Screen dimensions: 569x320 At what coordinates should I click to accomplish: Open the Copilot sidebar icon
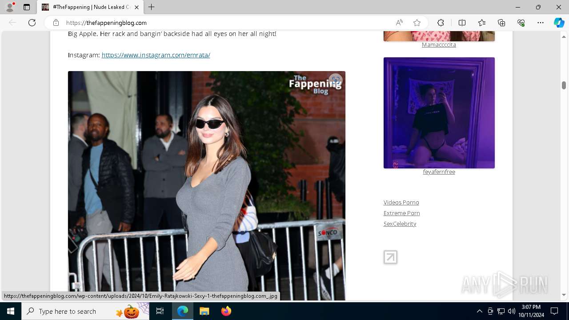[x=559, y=23]
